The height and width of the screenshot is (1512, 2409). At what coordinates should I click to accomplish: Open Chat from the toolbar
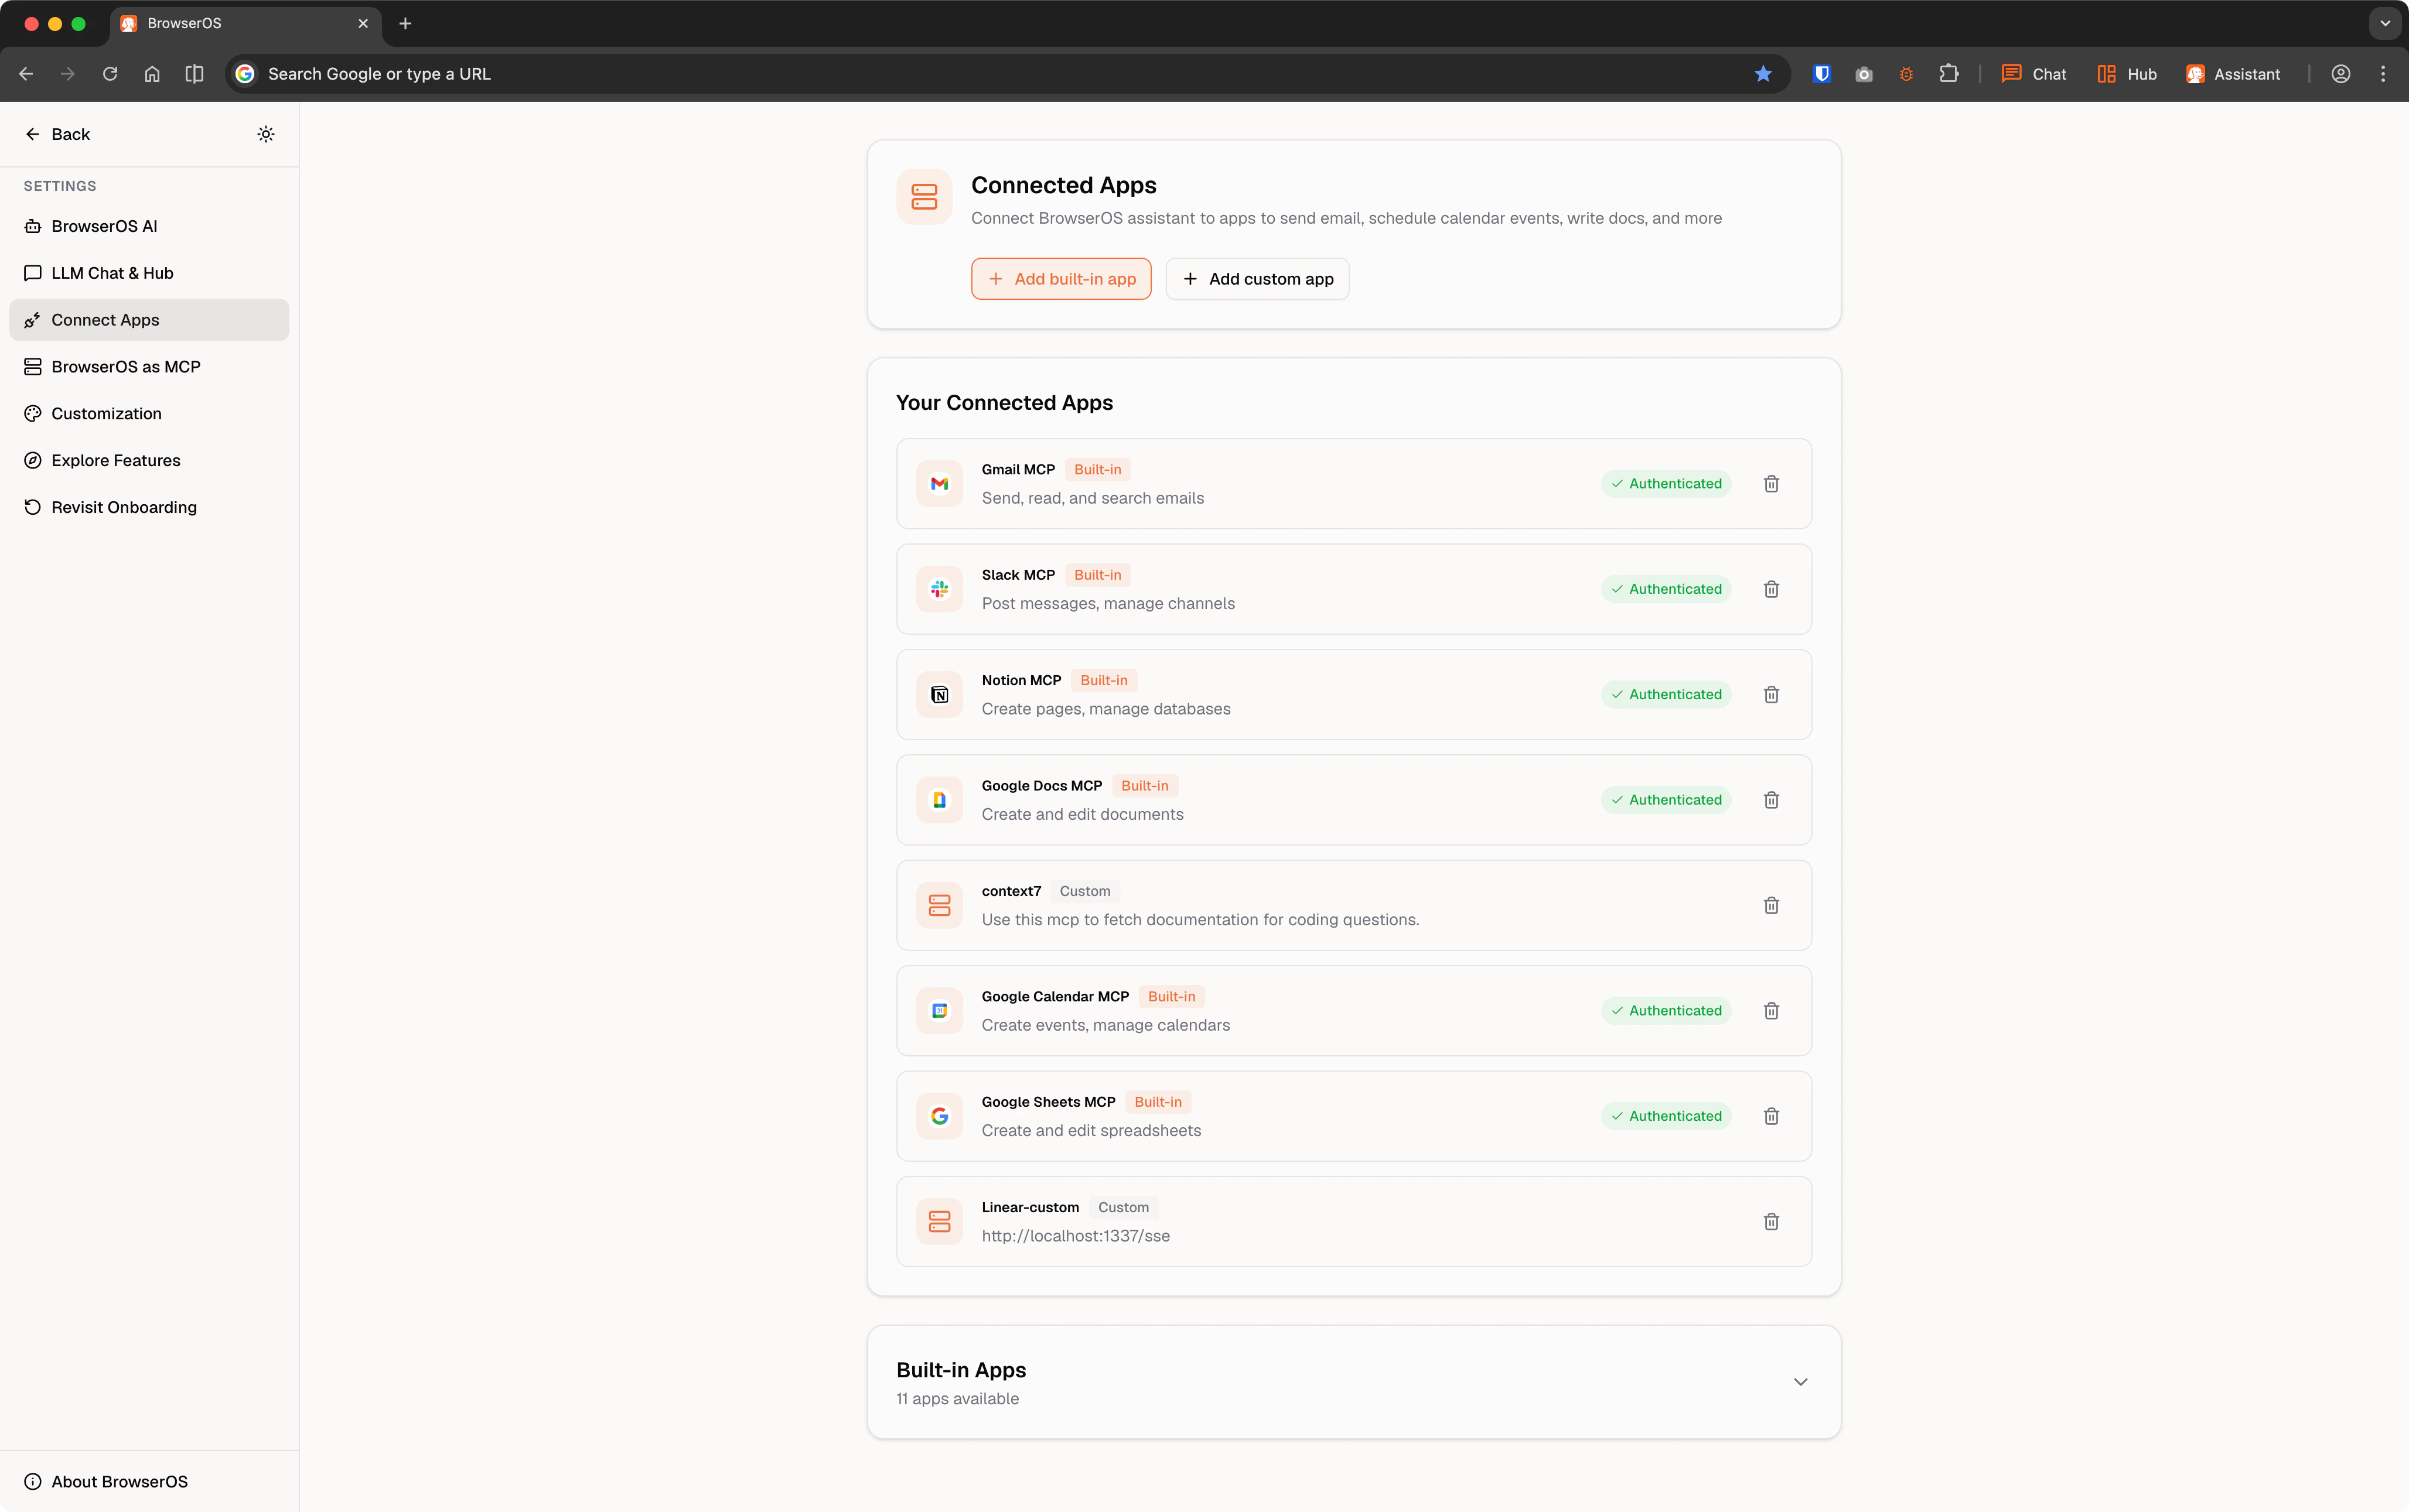pyautogui.click(x=2033, y=74)
